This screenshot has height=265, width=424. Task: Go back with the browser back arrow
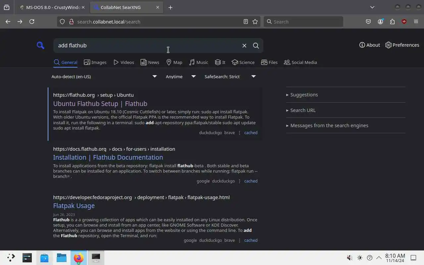click(8, 22)
